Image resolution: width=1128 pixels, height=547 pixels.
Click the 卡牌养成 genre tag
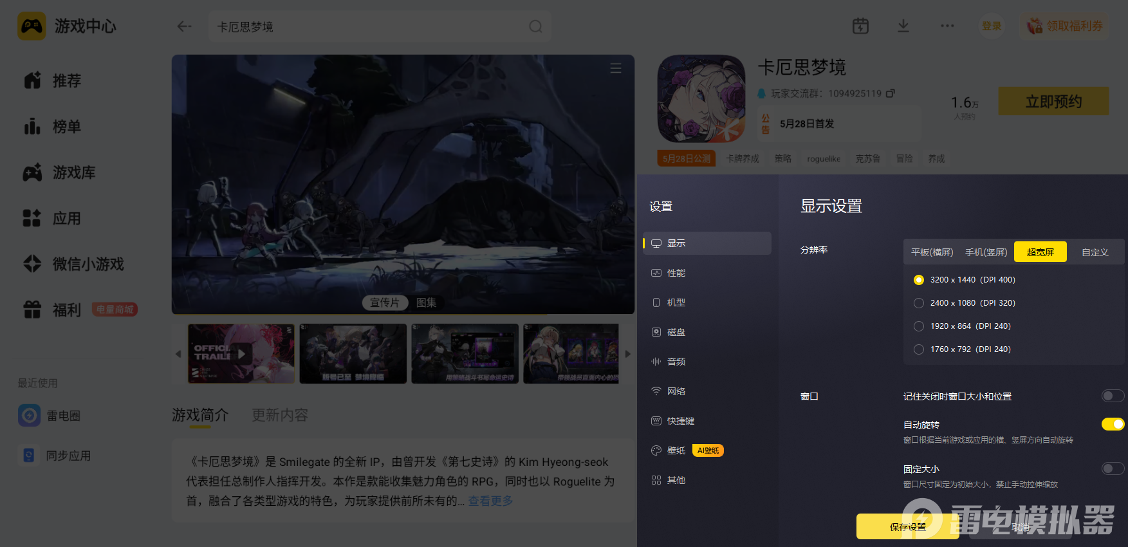click(743, 159)
